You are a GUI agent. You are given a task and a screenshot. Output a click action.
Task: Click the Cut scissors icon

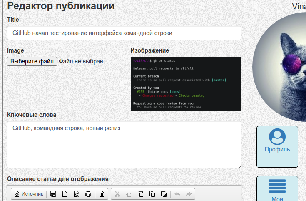pos(117,194)
